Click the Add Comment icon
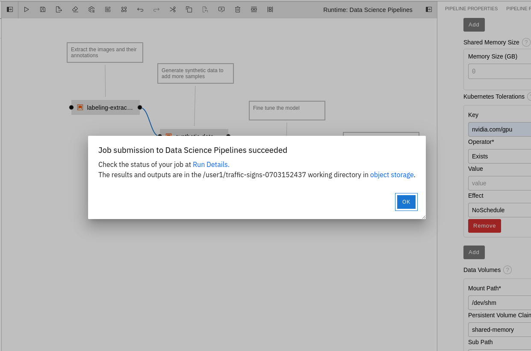 tap(221, 9)
